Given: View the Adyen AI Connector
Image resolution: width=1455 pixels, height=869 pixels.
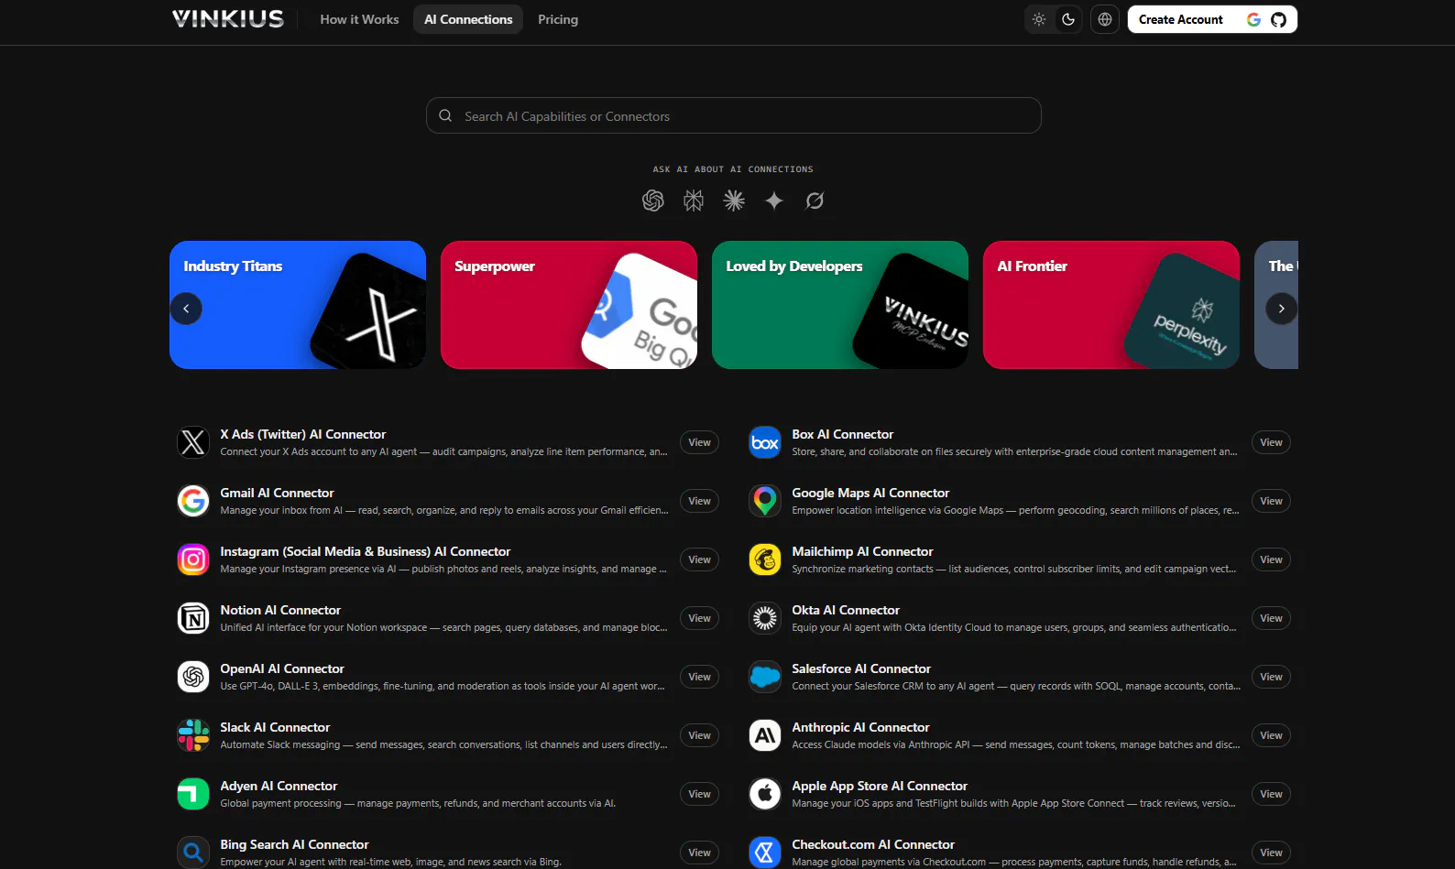Looking at the screenshot, I should tap(700, 794).
